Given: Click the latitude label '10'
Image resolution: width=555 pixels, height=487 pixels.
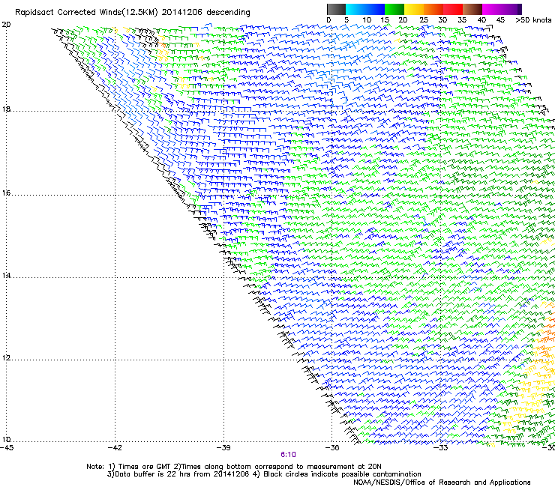Looking at the screenshot, I should point(6,440).
